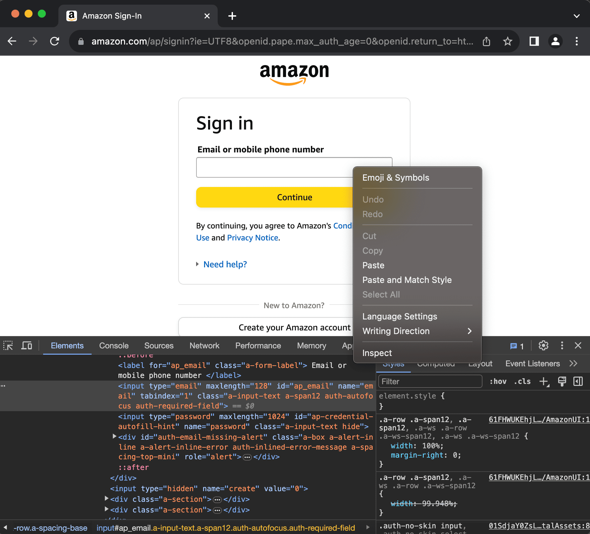Toggle the .cls element classes pane

click(x=522, y=382)
